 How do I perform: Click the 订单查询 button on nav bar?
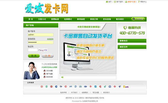pos(138,19)
